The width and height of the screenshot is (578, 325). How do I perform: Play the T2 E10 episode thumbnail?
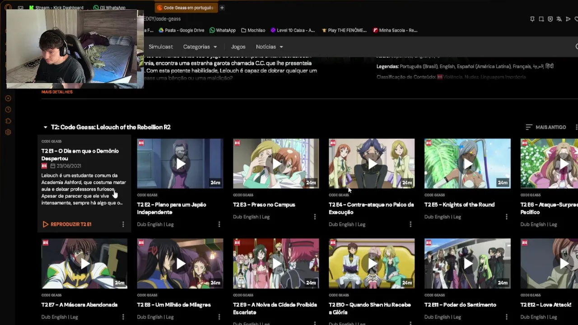pos(372,264)
